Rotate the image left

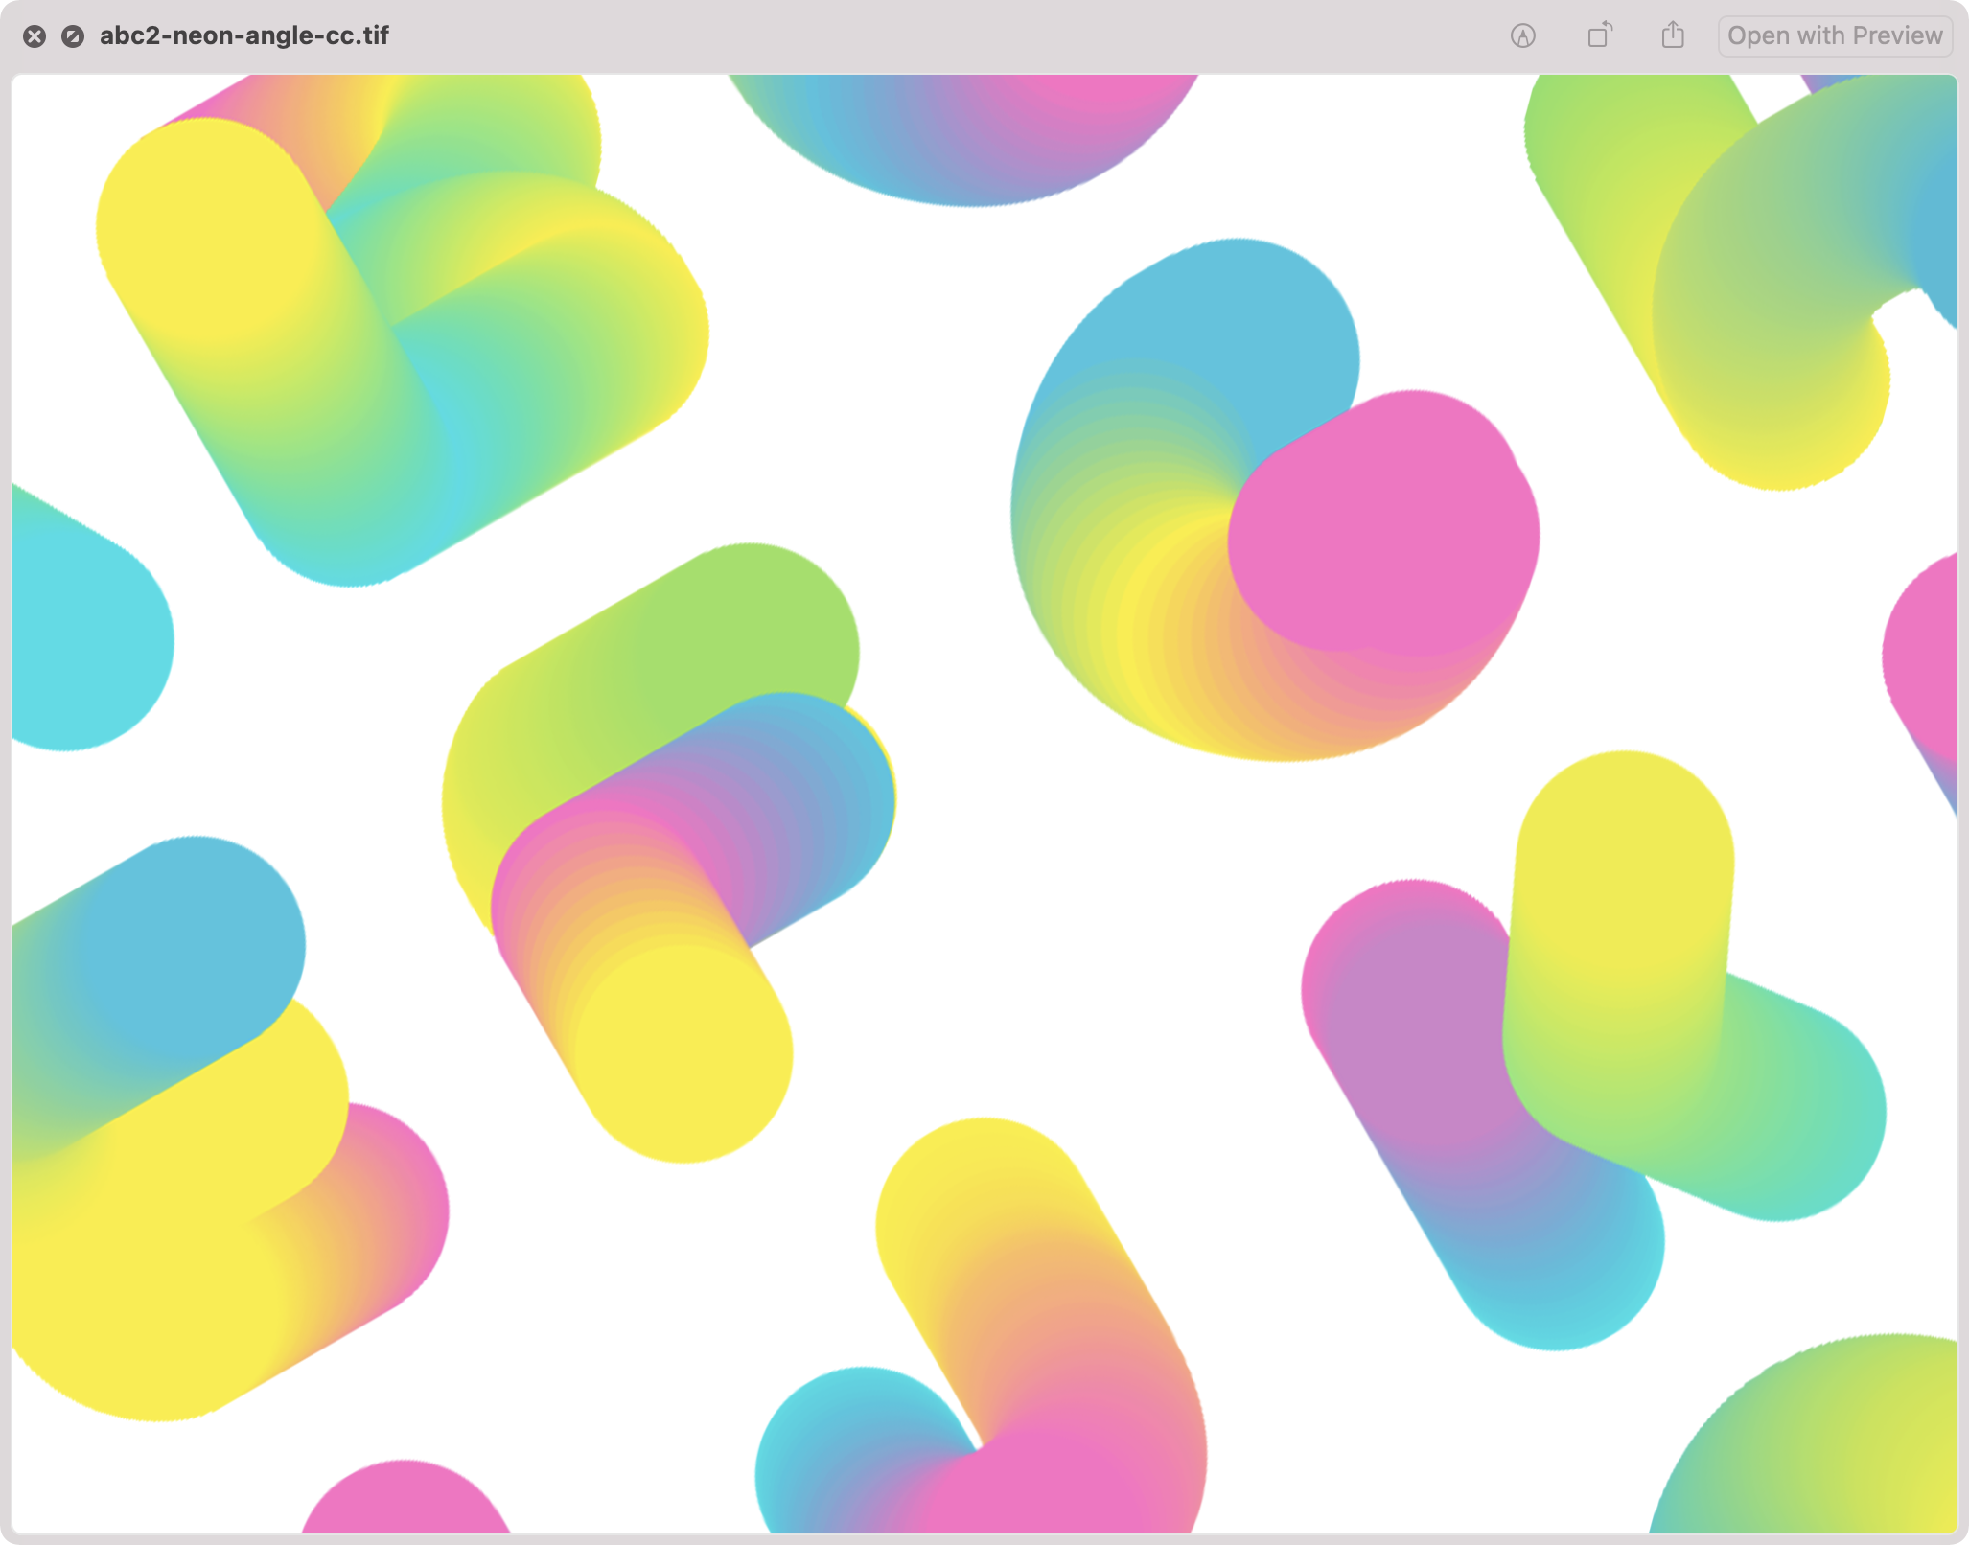point(1600,35)
